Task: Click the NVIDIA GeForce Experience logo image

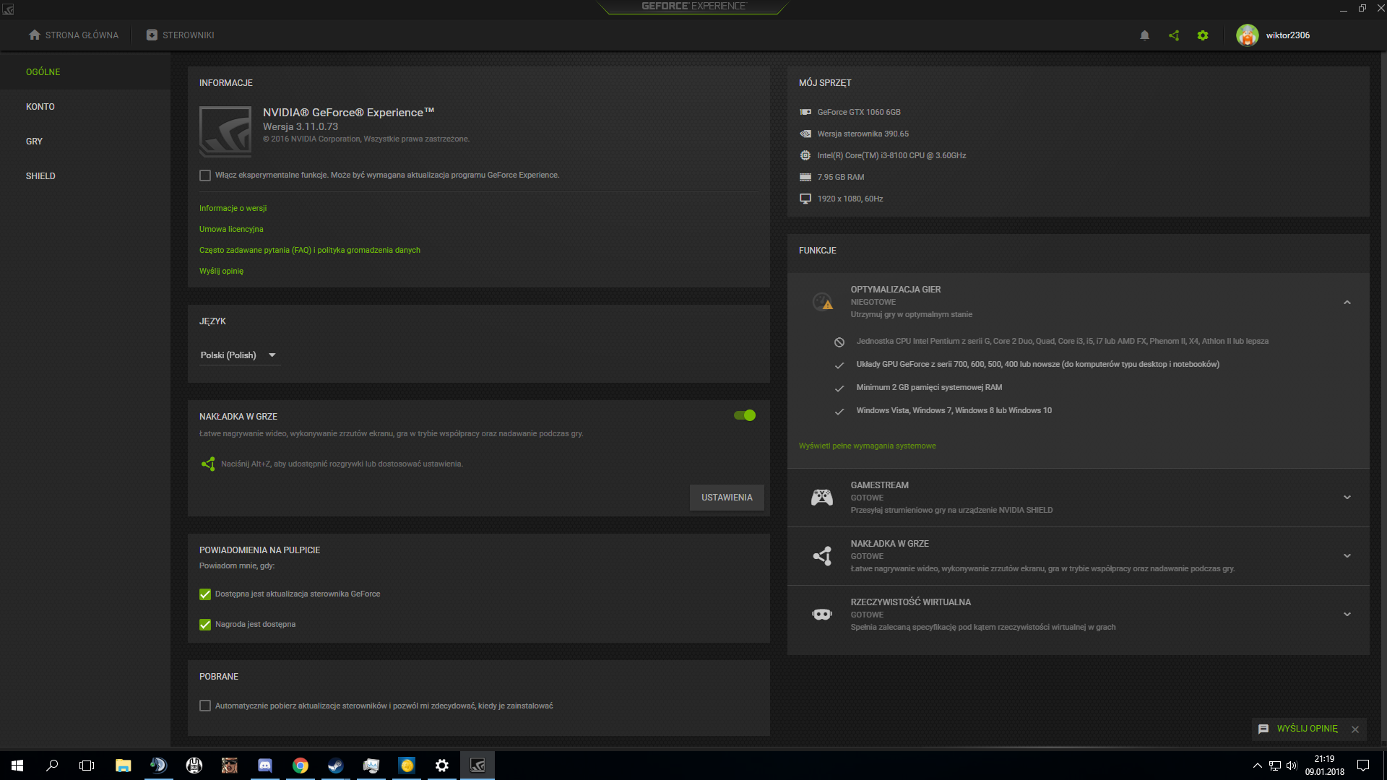Action: pyautogui.click(x=225, y=131)
